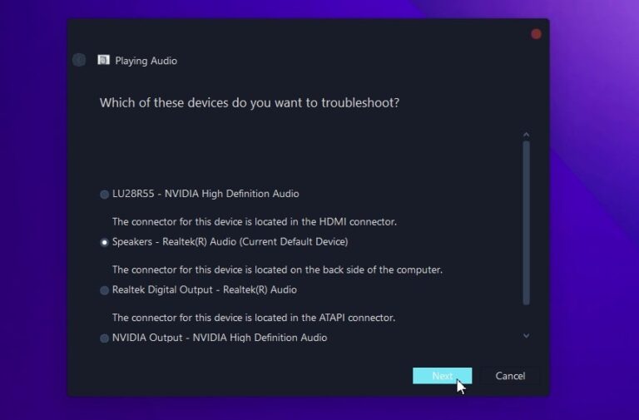Click the scroll down arrow of device list
Screen dimensions: 639x420
pos(526,336)
